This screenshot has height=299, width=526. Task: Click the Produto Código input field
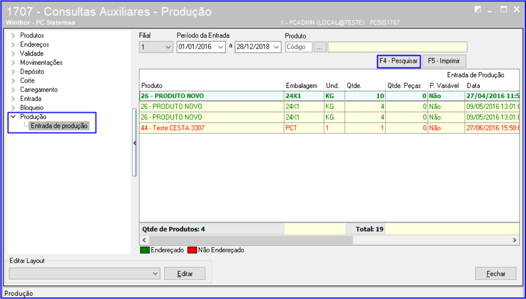point(299,47)
